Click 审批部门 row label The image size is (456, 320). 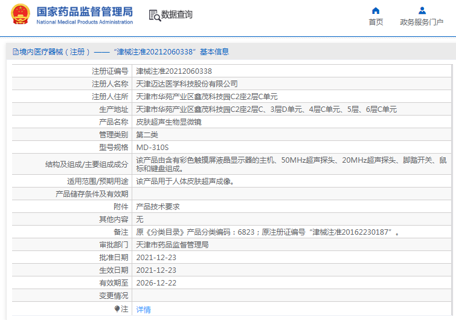[114, 245]
